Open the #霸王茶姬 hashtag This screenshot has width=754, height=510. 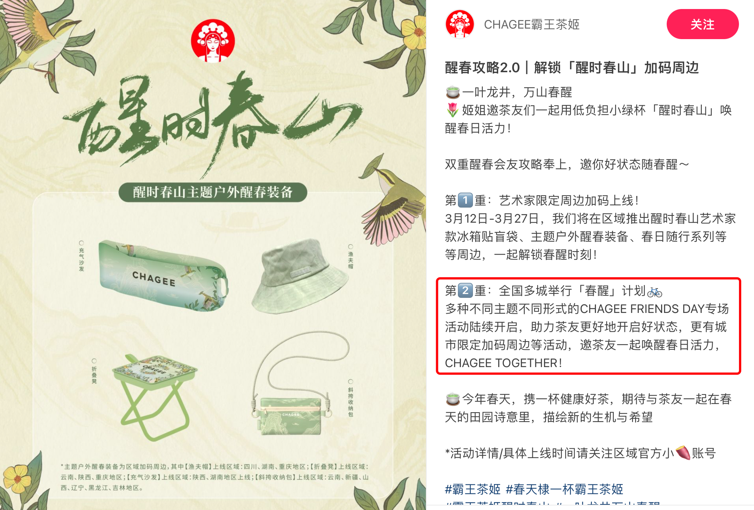(473, 489)
